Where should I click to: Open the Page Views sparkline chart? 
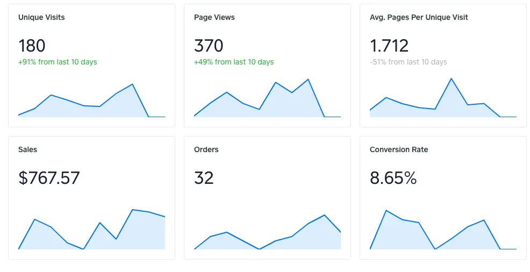coord(267,98)
